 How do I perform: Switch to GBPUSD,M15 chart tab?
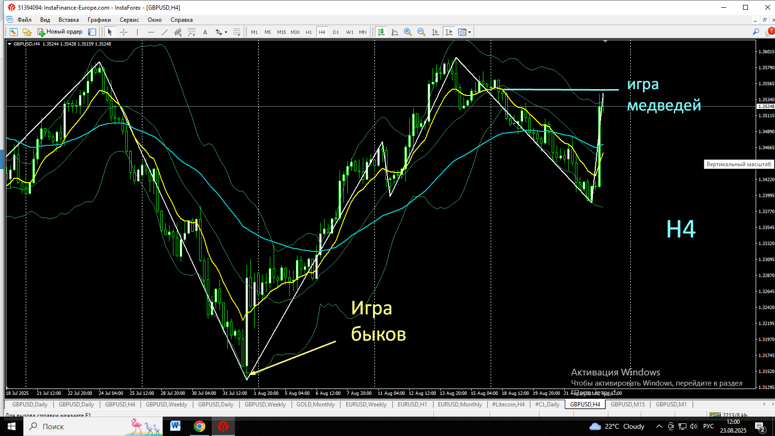628,405
